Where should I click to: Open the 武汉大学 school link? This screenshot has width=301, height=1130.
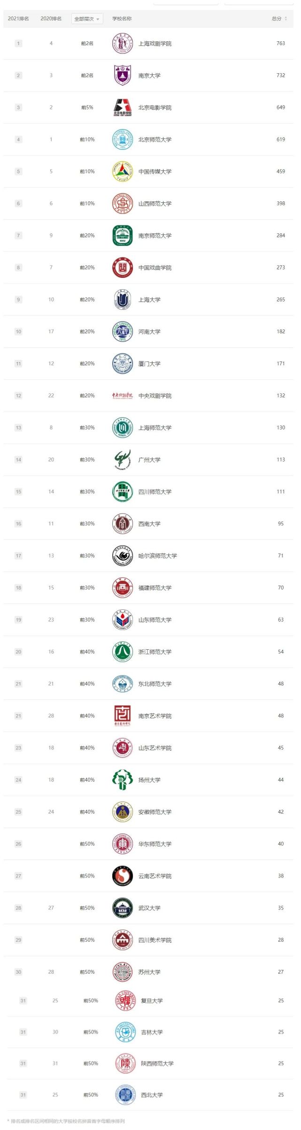[149, 908]
